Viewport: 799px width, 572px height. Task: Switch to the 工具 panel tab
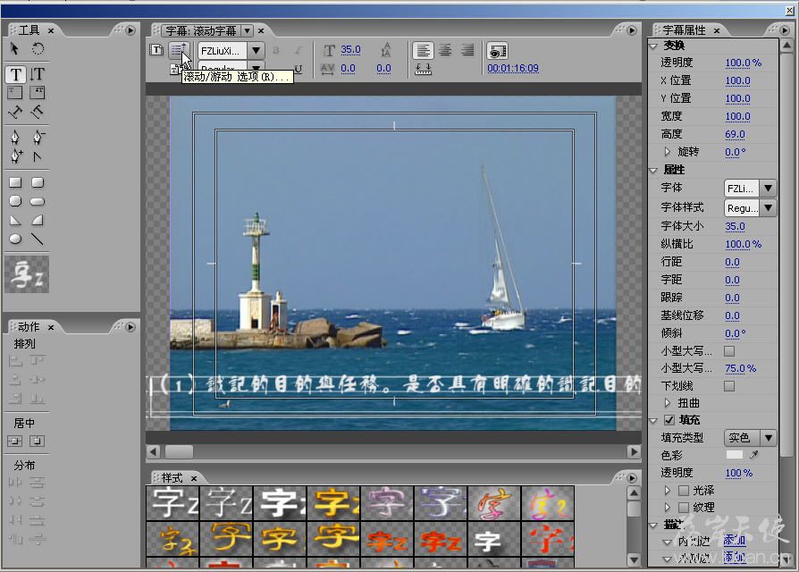coord(29,30)
